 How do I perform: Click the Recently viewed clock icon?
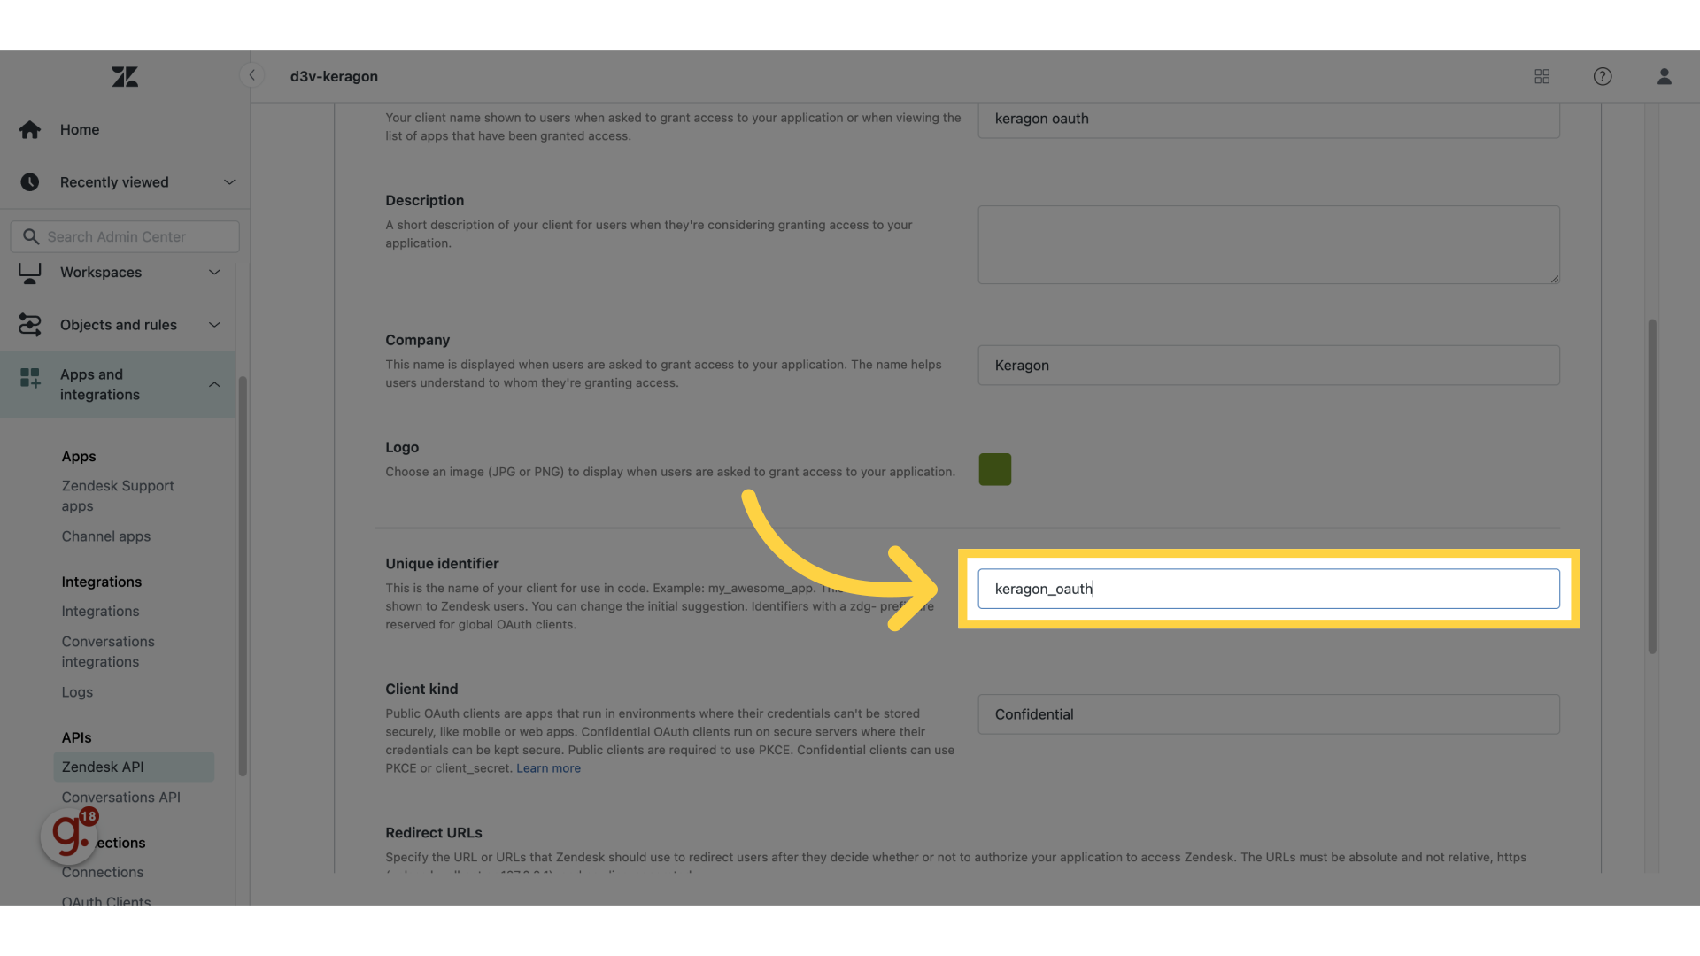pos(30,182)
